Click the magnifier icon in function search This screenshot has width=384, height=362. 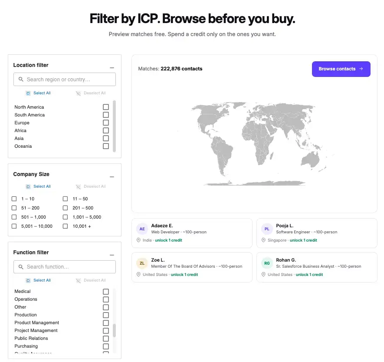[x=21, y=266]
